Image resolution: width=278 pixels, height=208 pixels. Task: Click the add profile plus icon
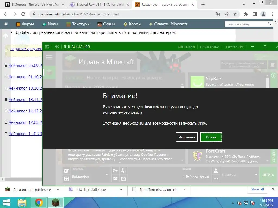point(66,179)
